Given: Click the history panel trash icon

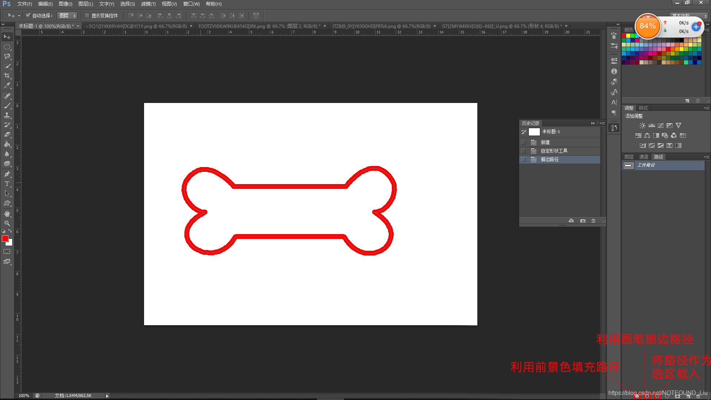Looking at the screenshot, I should pyautogui.click(x=594, y=221).
